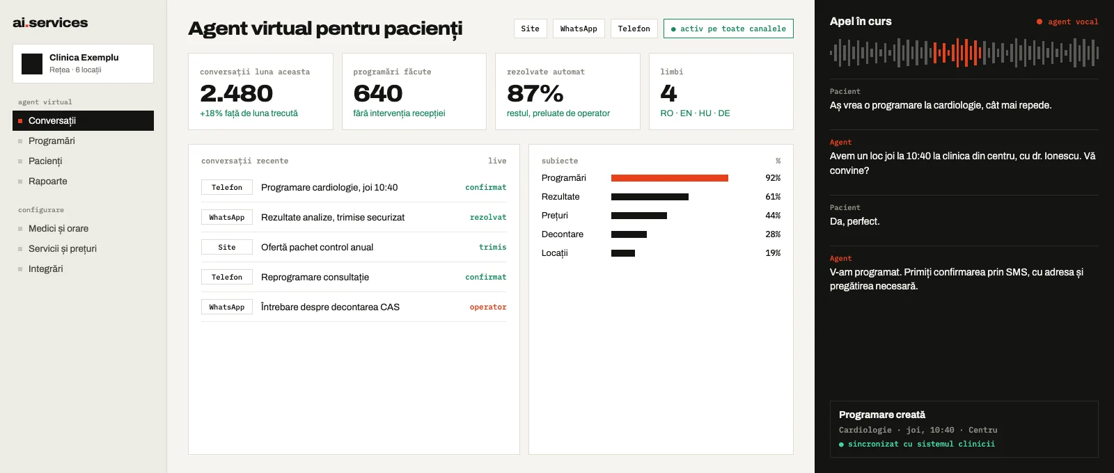The height and width of the screenshot is (473, 1114).
Task: Click the Programare creată confirmation card
Action: 964,429
